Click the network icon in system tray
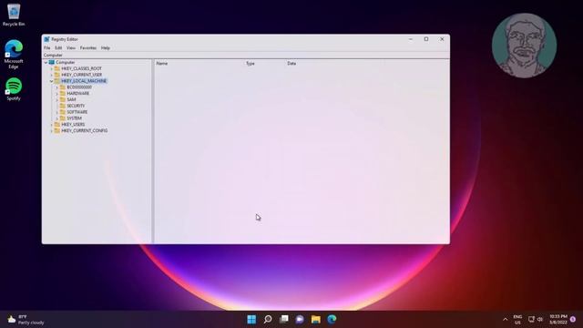The image size is (583, 328). (x=531, y=320)
